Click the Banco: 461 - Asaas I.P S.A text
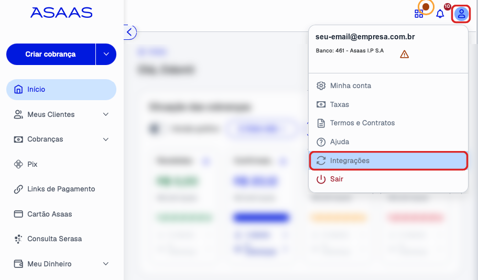 click(350, 51)
